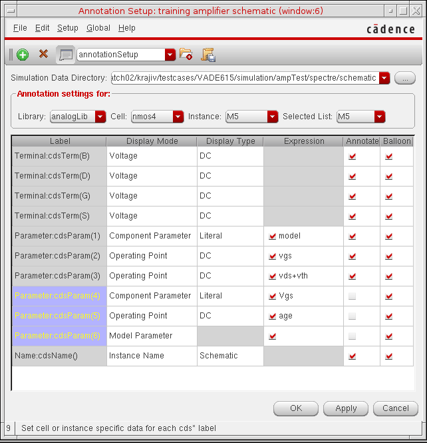427x443 pixels.
Task: Click the Name:cdsName() label cell
Action: click(59, 356)
